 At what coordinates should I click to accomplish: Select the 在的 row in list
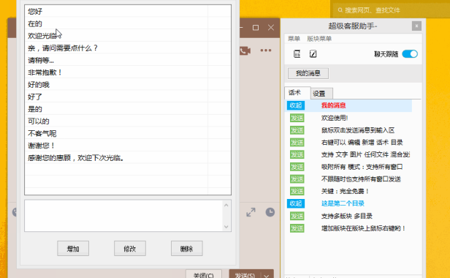pyautogui.click(x=128, y=23)
